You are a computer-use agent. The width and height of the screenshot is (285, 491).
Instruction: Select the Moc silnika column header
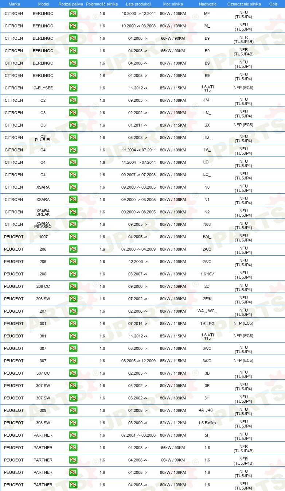(x=173, y=4)
